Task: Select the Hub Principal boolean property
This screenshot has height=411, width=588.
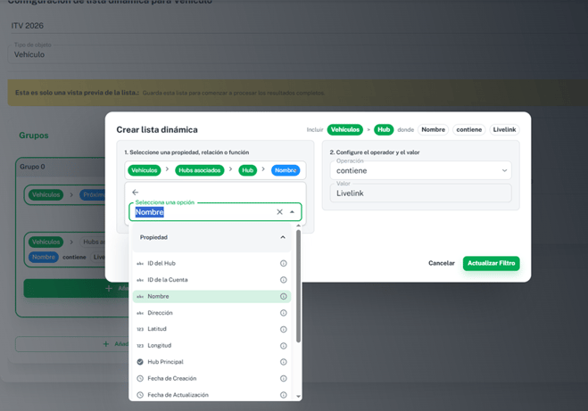Action: point(166,362)
